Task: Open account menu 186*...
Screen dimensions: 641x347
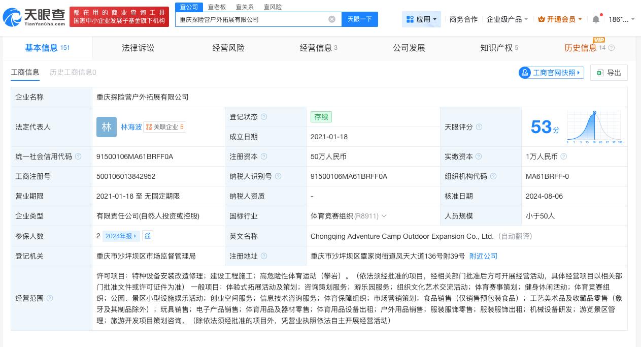Action: [622, 19]
